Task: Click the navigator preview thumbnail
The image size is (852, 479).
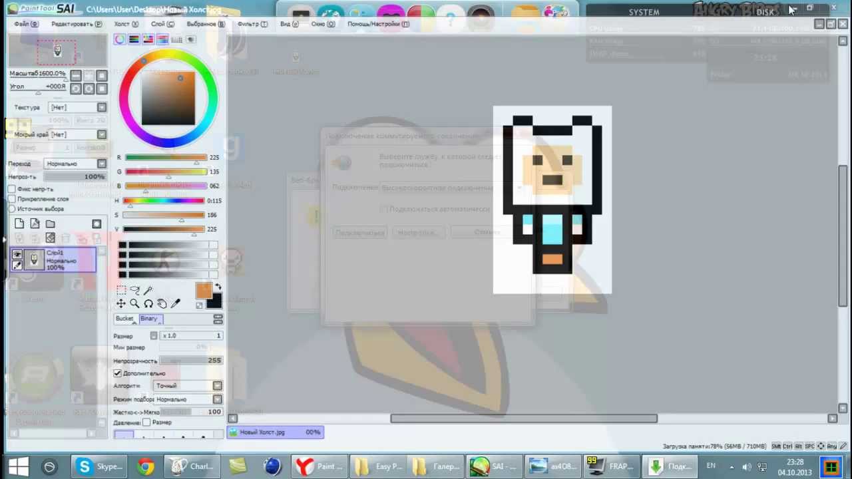Action: point(57,51)
